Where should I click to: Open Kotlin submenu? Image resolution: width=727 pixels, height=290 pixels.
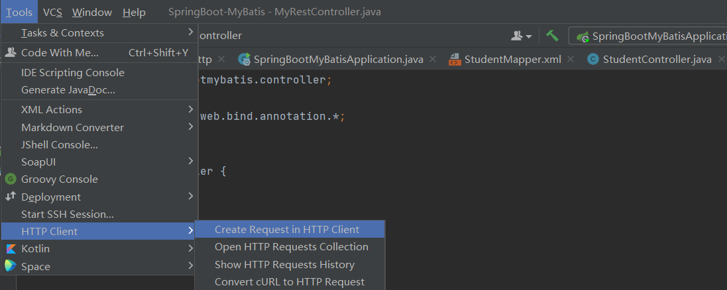tap(99, 249)
